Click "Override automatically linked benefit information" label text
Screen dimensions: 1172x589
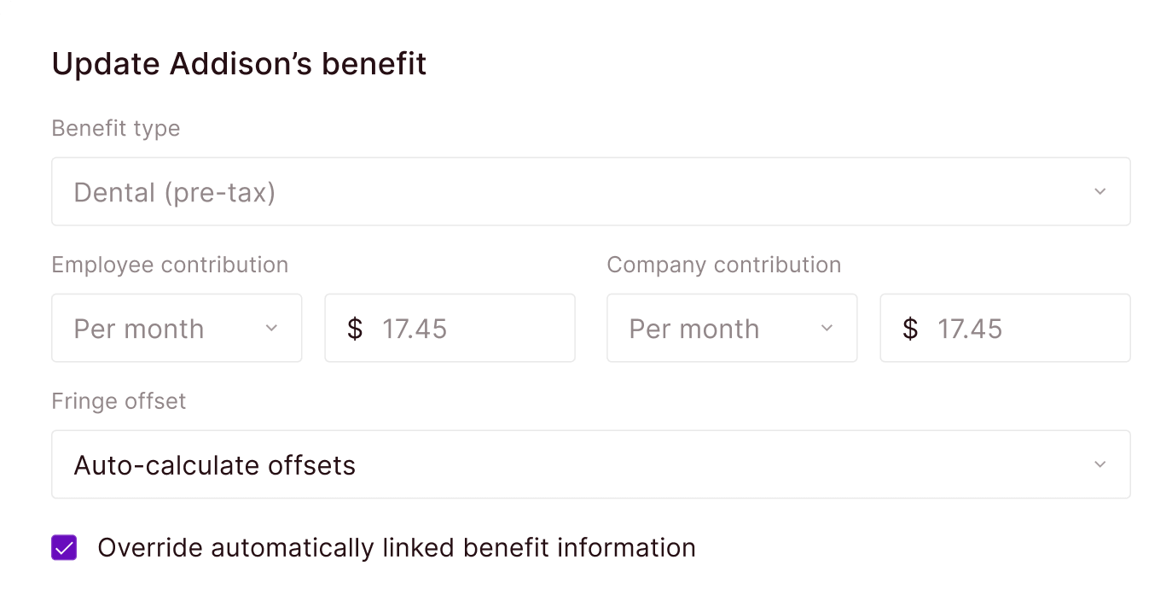(x=397, y=548)
